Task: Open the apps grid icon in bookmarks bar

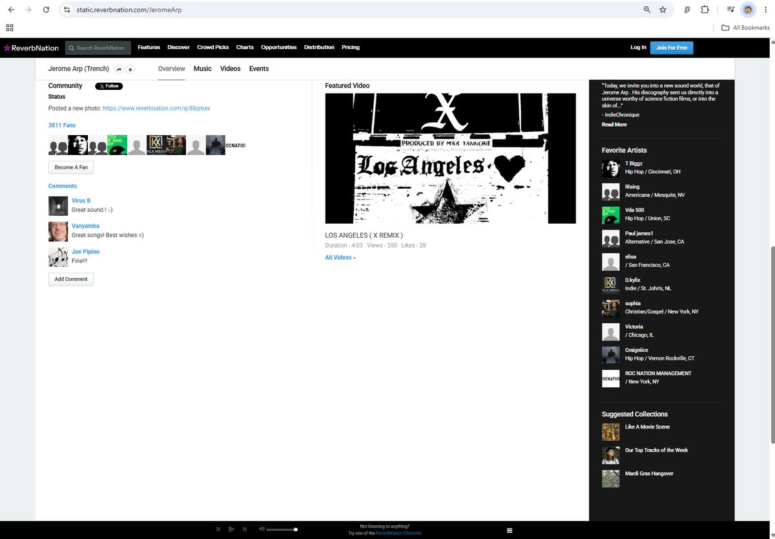Action: tap(10, 28)
